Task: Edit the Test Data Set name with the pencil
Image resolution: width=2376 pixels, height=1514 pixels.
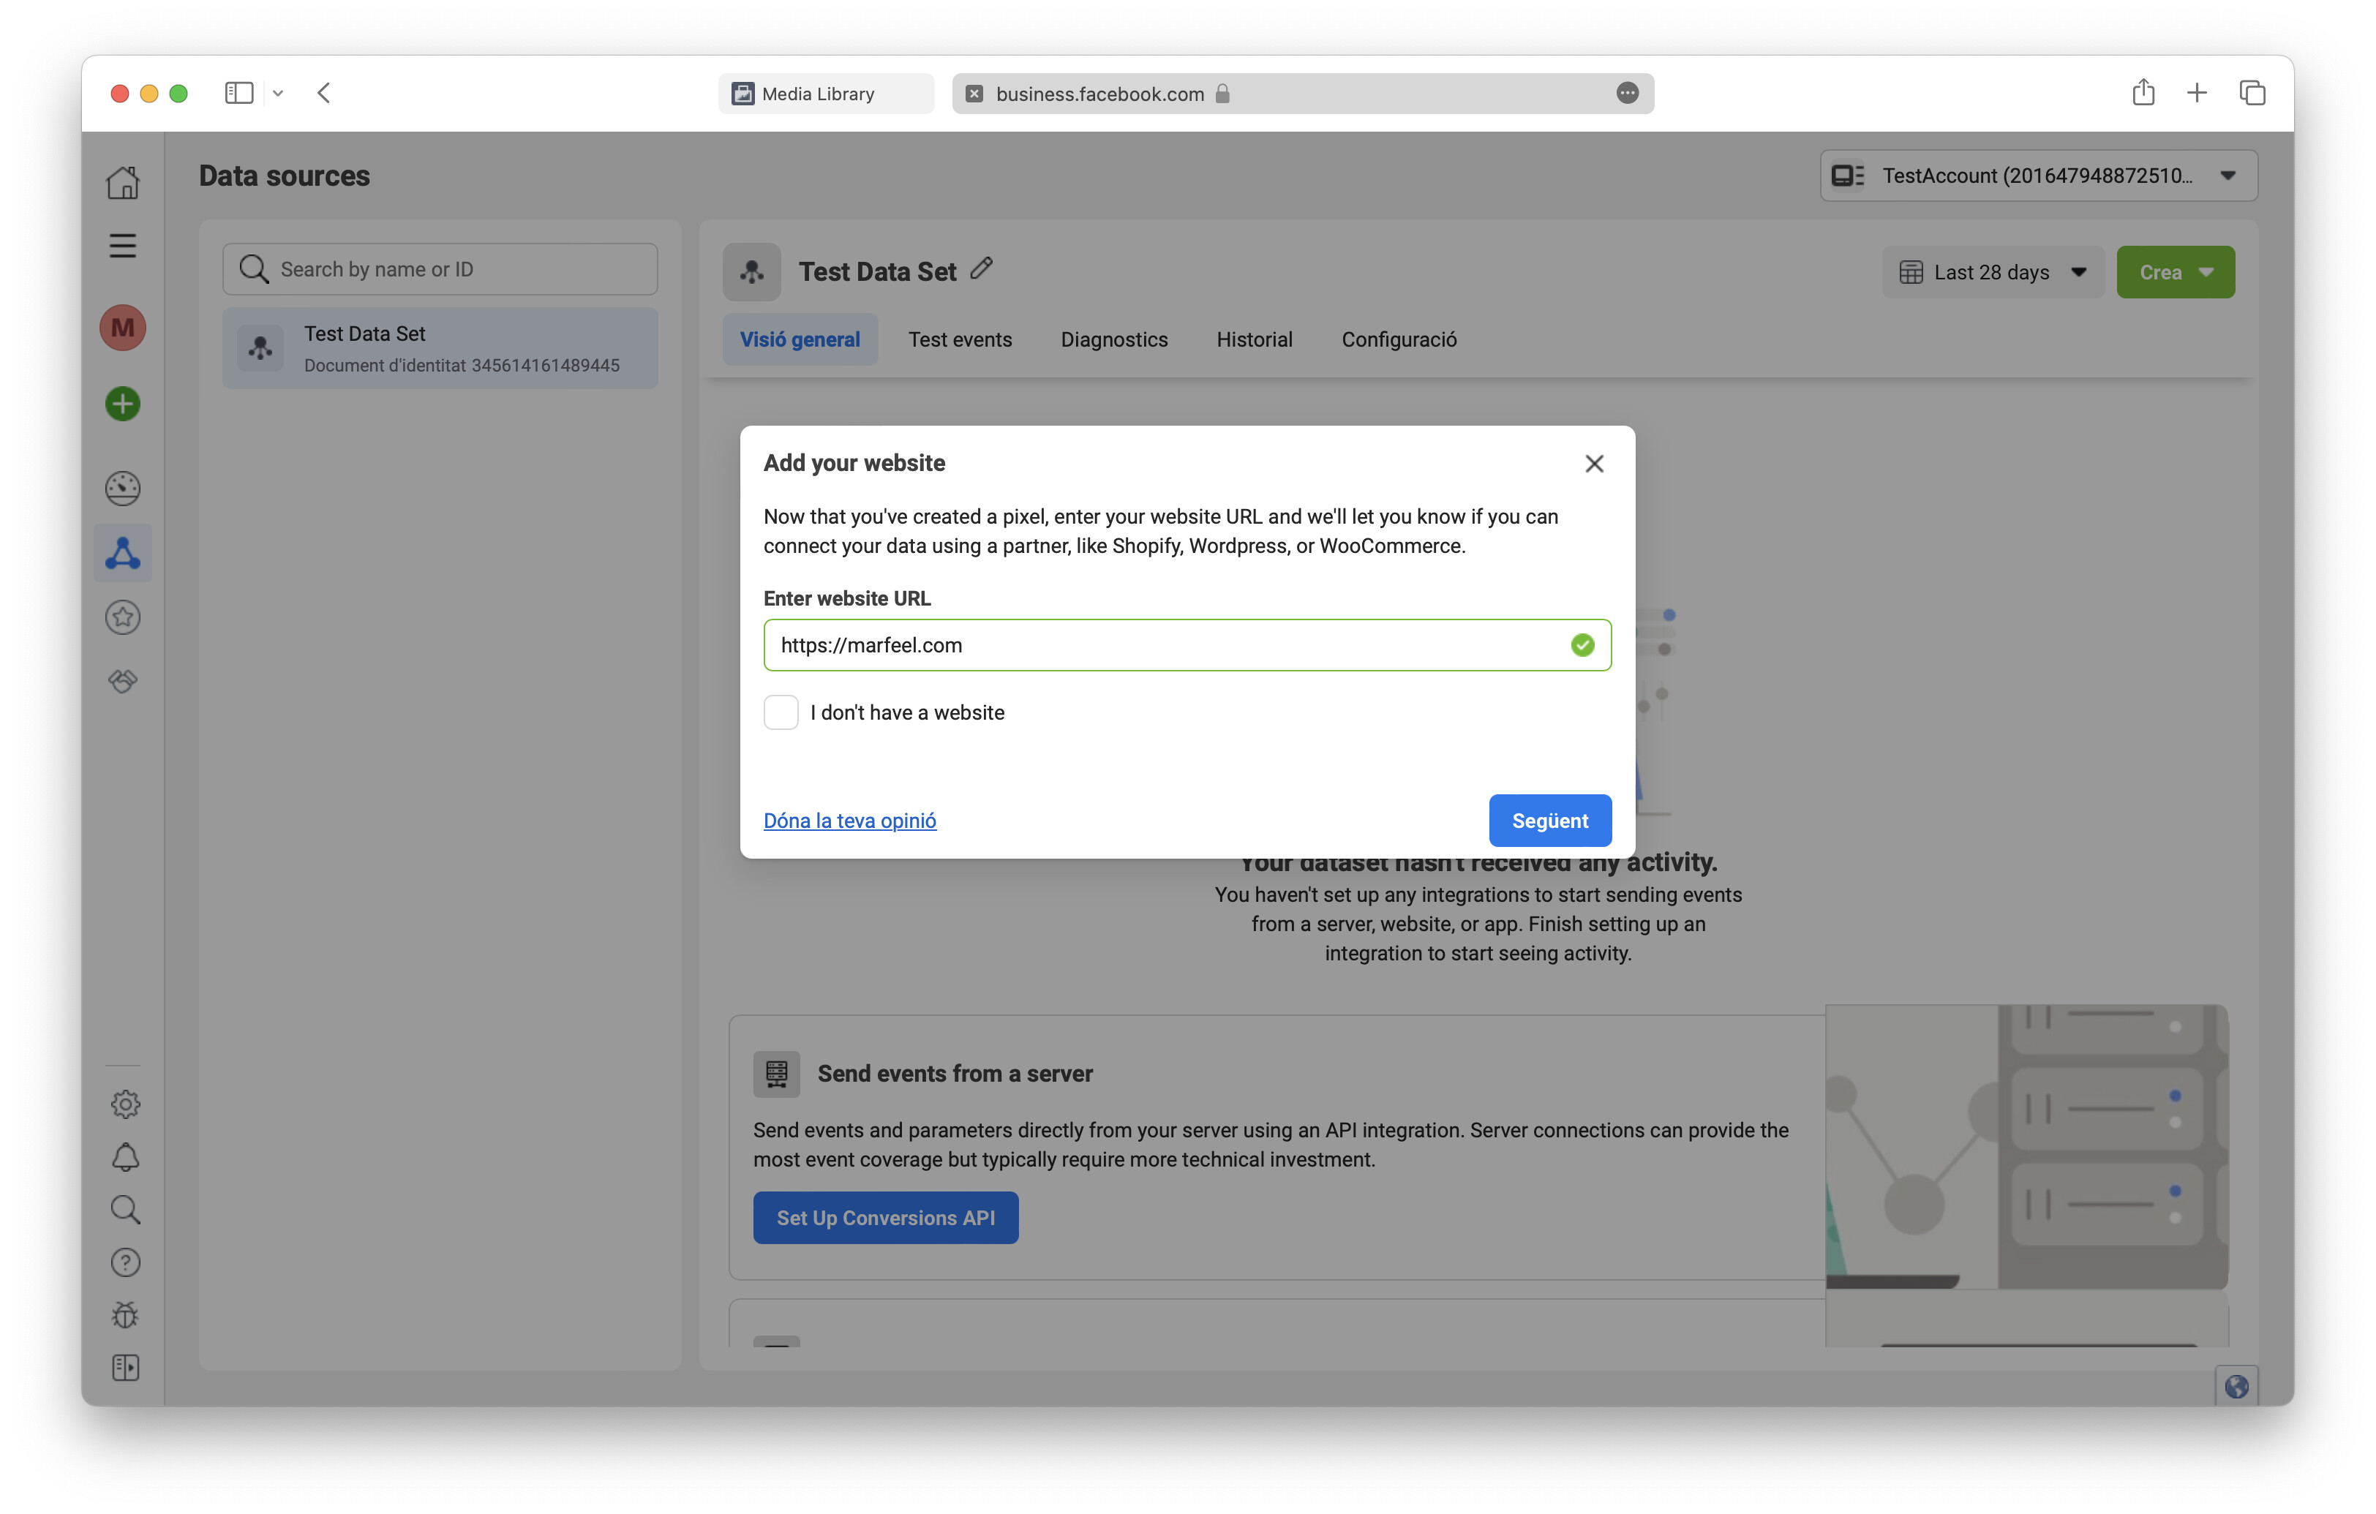Action: pyautogui.click(x=981, y=268)
